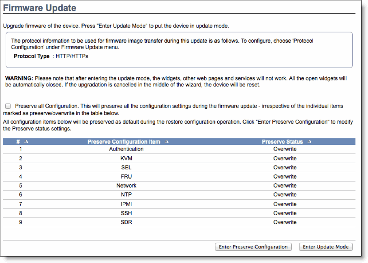Select the SDR configuration row
Screen dimensions: 368x263
179,222
